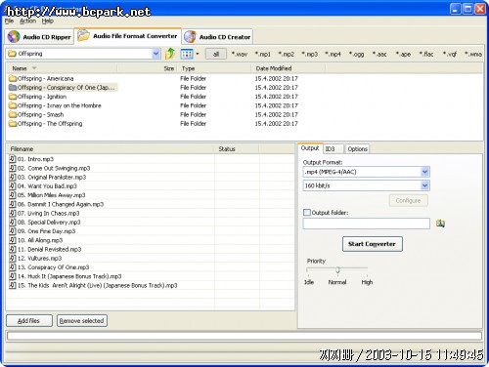Open the view mode icon button
The image size is (489, 367).
187,54
